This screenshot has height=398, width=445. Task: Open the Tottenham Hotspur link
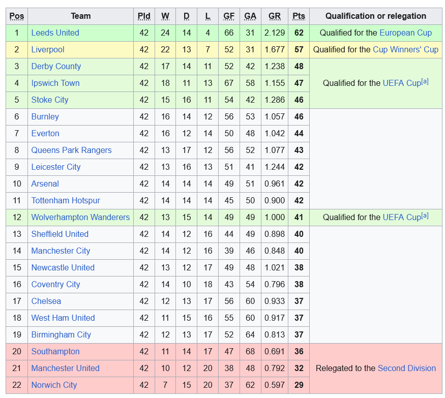point(66,201)
